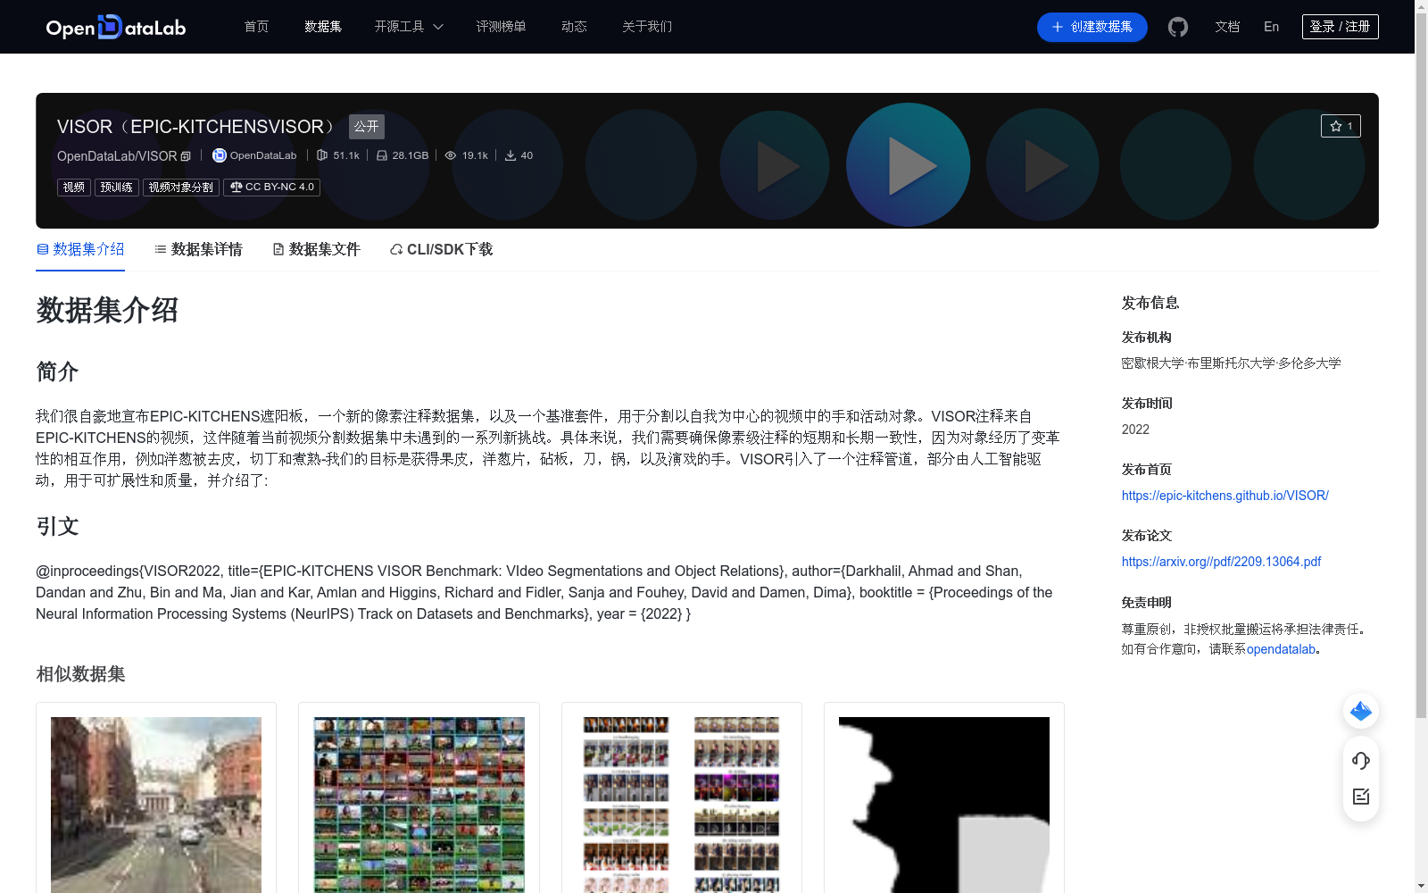This screenshot has width=1428, height=893.
Task: Click the 公开 badge
Action: coord(367,127)
